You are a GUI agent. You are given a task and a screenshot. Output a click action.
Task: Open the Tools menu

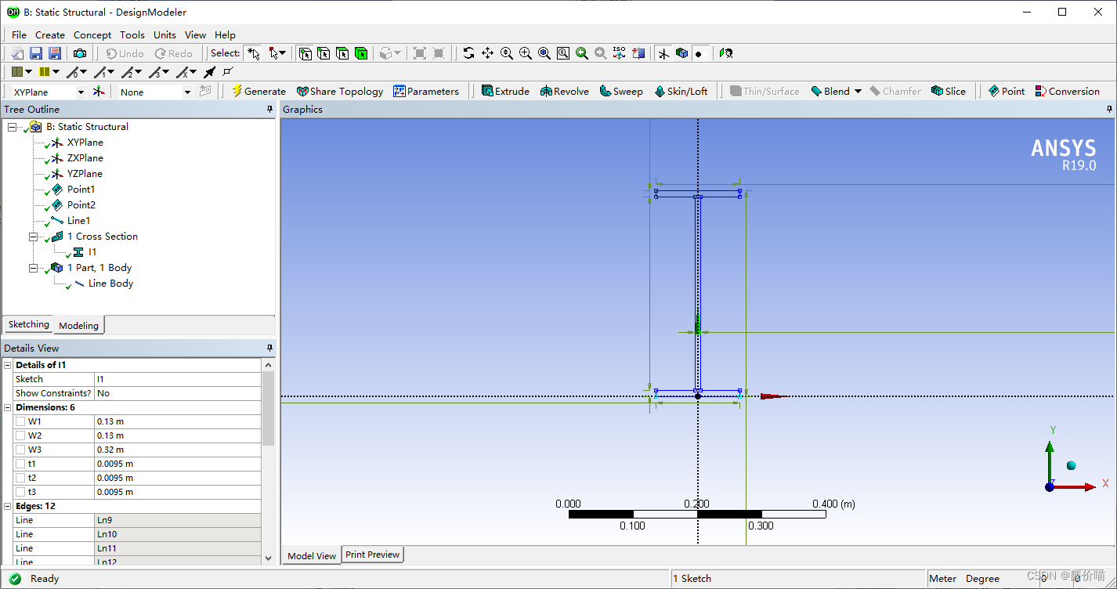point(132,34)
